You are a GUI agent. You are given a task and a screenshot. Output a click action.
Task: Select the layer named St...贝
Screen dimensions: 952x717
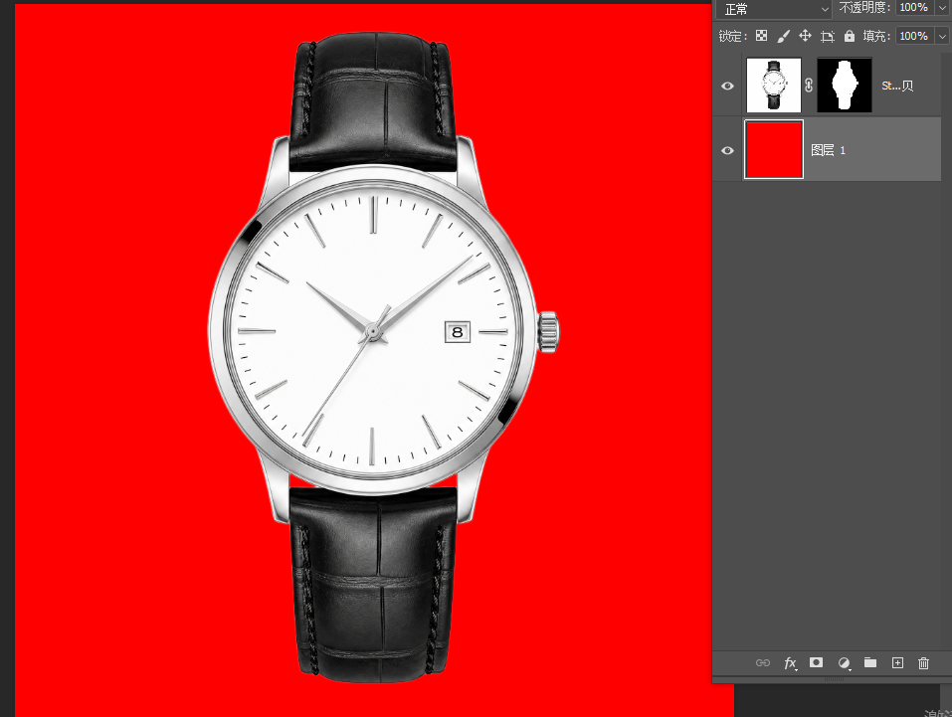pyautogui.click(x=897, y=86)
